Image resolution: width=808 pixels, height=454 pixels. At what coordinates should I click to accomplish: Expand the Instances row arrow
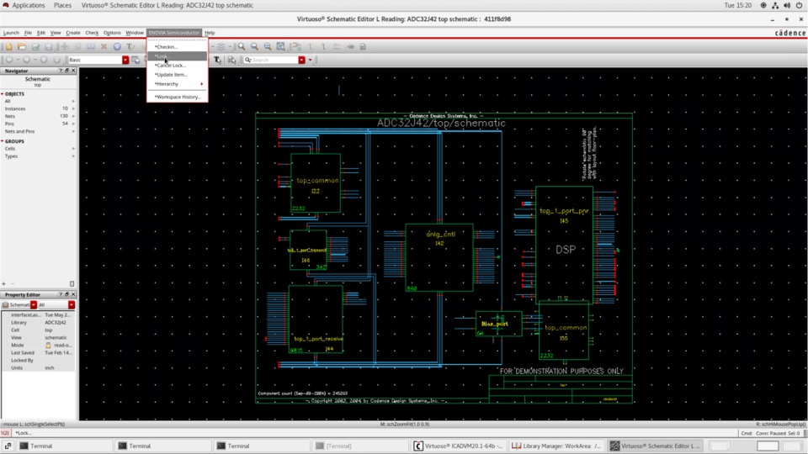73,108
